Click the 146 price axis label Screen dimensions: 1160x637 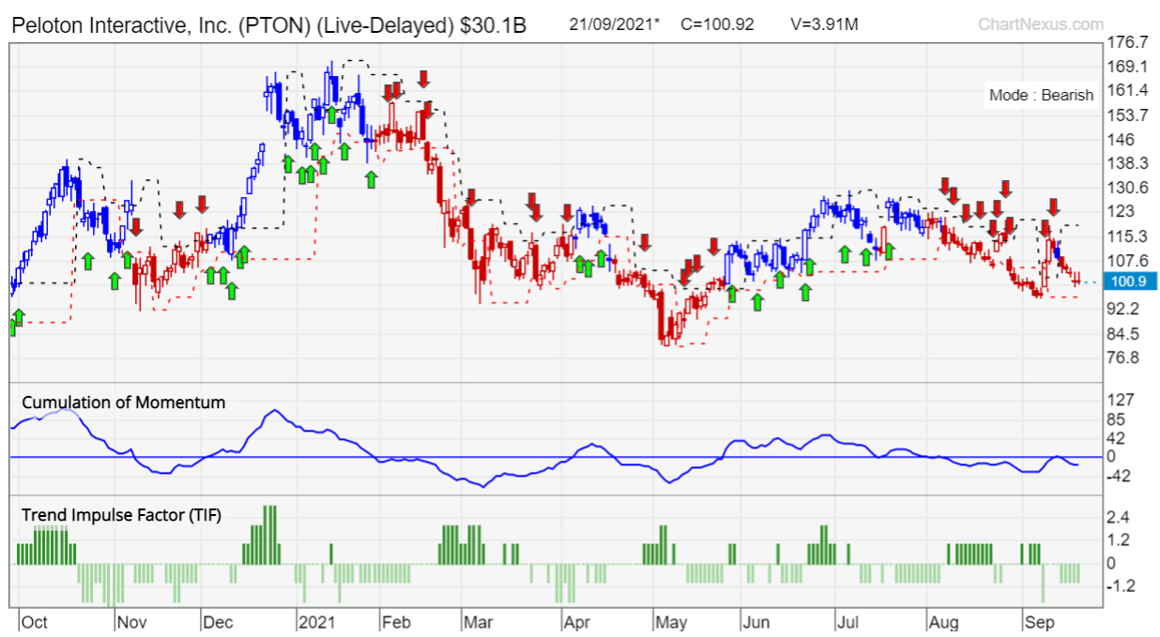pos(1122,140)
